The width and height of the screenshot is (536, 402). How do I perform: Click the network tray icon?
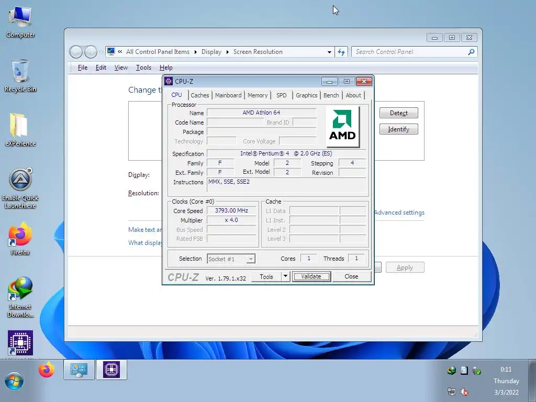tap(452, 392)
